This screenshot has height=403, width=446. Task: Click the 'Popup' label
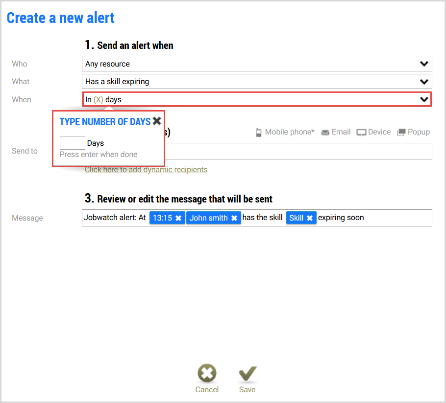(x=419, y=132)
